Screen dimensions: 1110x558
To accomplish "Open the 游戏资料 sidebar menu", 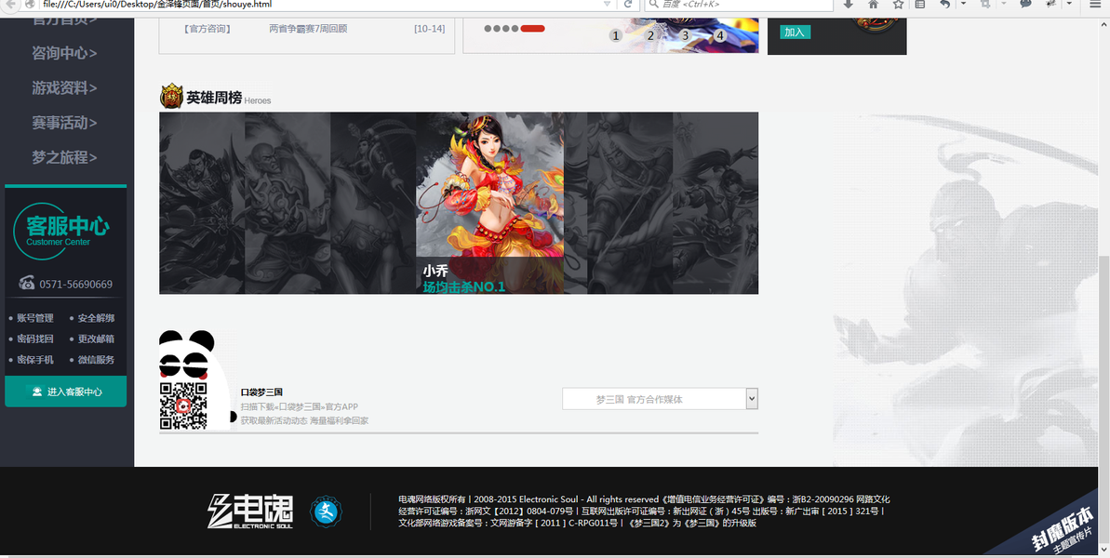I will (x=64, y=87).
